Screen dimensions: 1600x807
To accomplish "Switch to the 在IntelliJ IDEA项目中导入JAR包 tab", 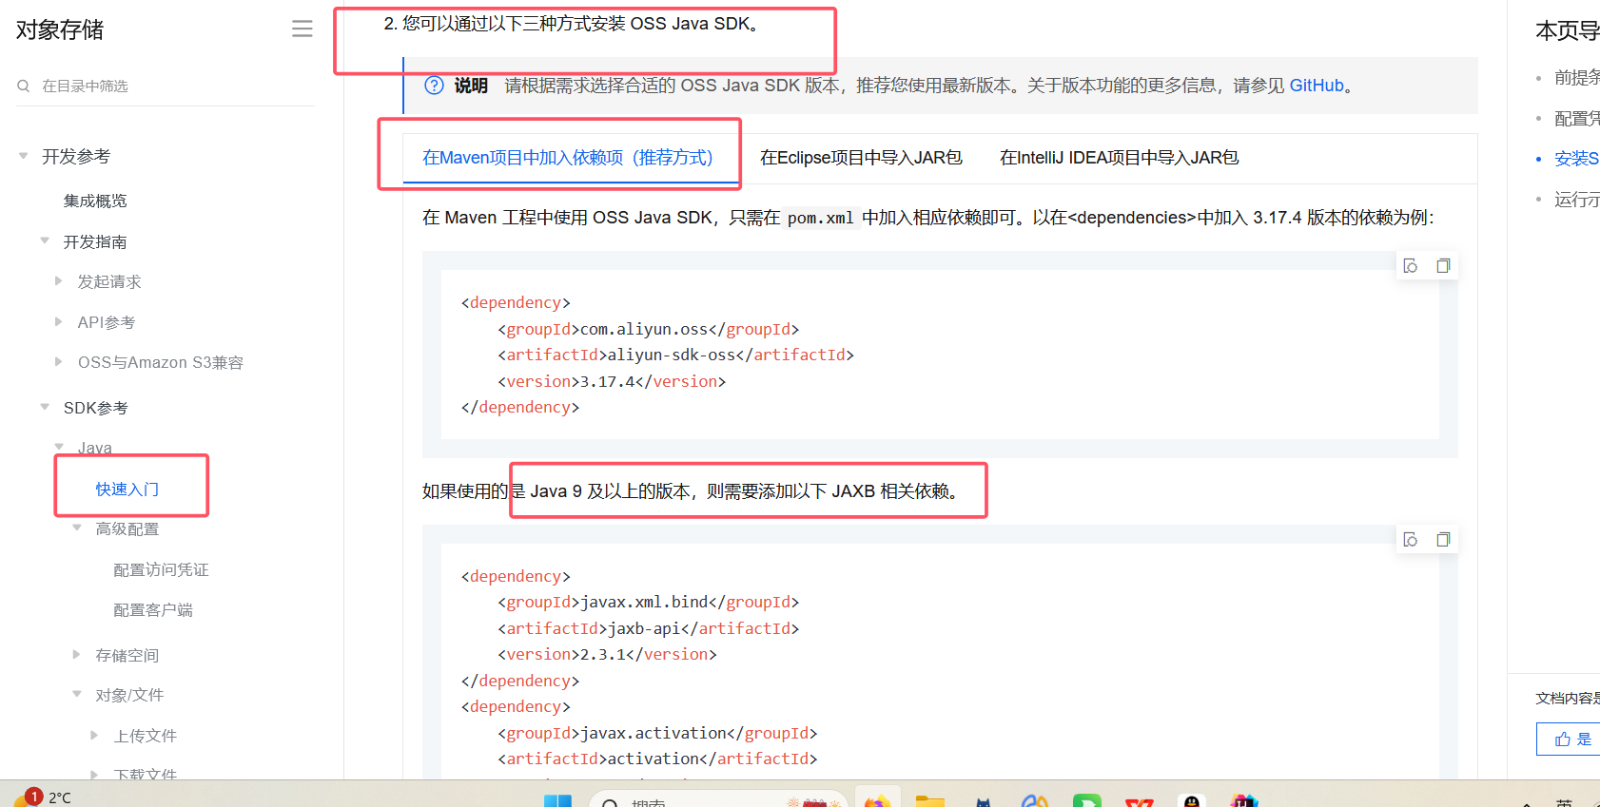I will click(1119, 158).
